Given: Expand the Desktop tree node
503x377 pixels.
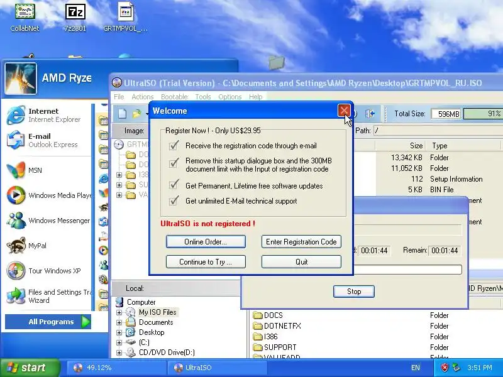Looking at the screenshot, I should pos(119,332).
